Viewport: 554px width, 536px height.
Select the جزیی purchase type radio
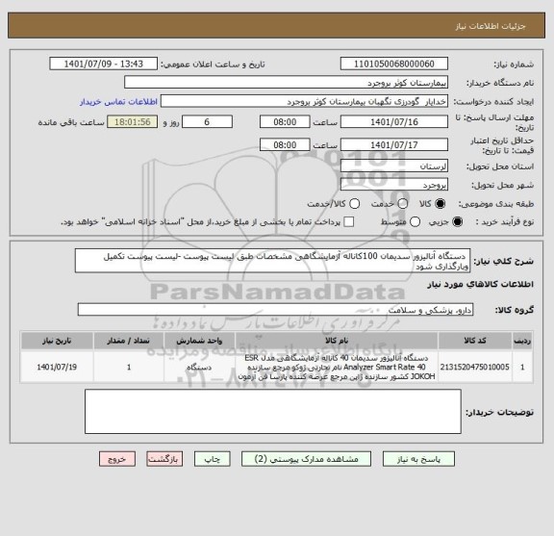[x=457, y=222]
